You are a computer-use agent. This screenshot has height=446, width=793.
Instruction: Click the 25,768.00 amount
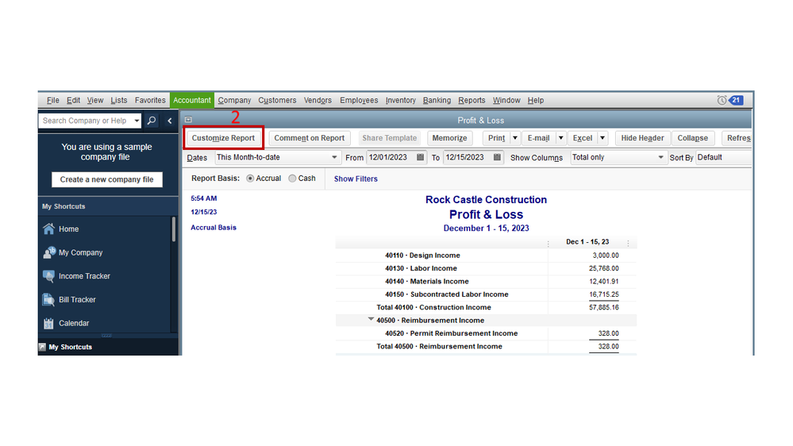point(603,268)
